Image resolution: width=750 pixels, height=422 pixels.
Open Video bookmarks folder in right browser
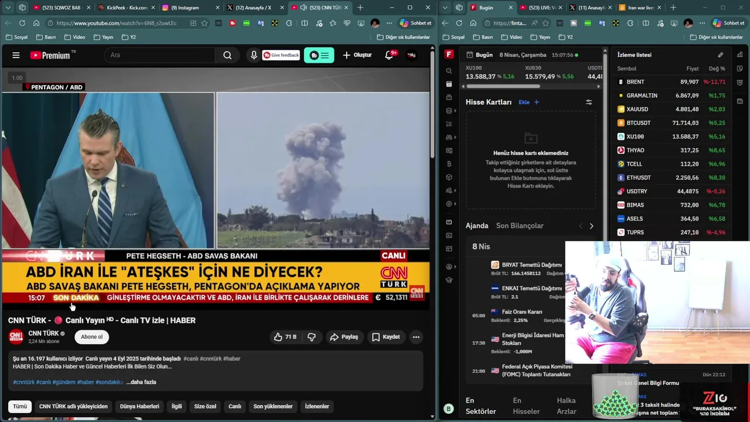(x=511, y=37)
